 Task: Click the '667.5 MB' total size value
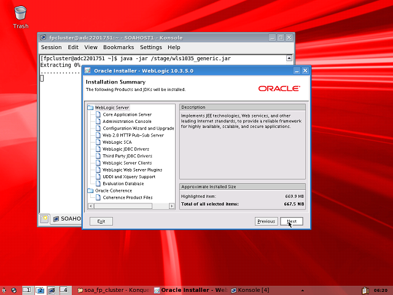294,204
